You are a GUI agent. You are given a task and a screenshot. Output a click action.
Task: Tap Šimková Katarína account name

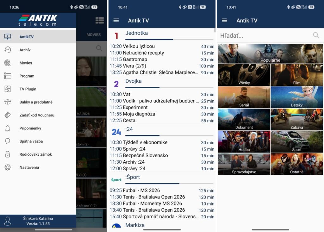click(x=38, y=218)
